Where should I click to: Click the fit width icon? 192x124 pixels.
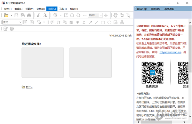[78, 15]
